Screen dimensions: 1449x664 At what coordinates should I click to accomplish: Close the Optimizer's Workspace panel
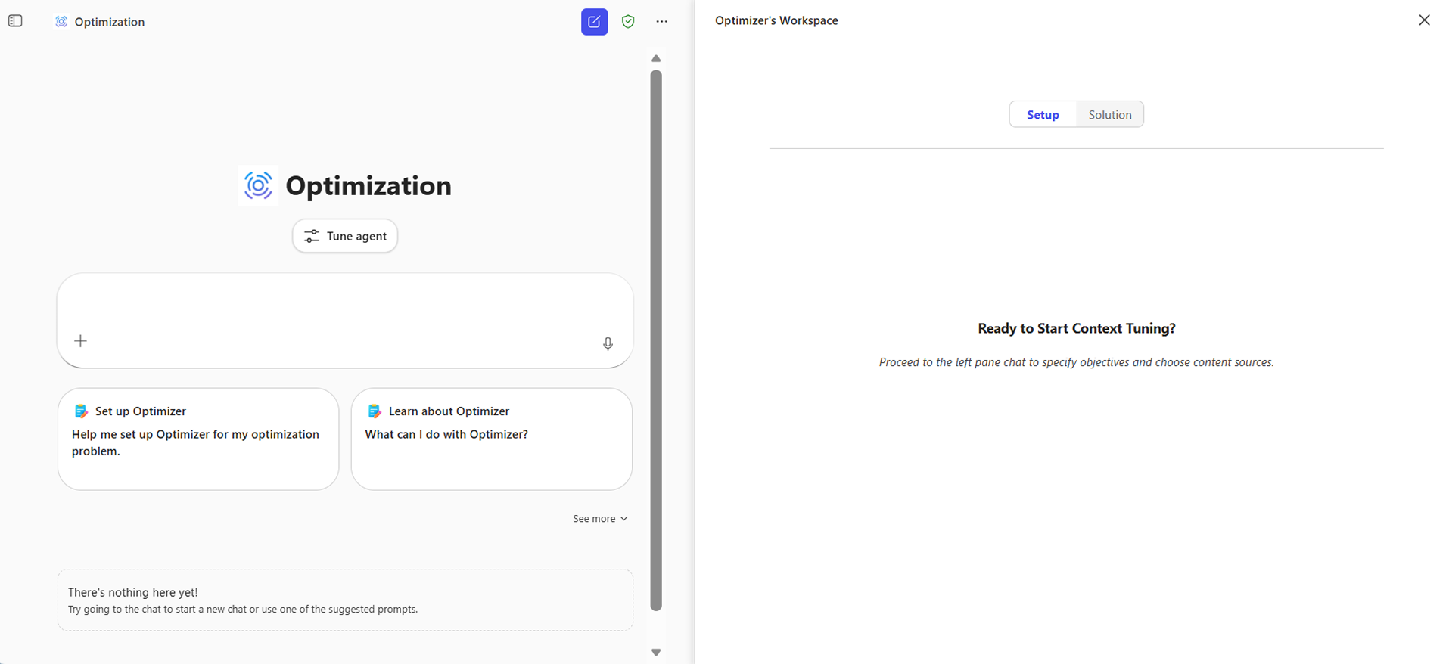click(x=1424, y=20)
